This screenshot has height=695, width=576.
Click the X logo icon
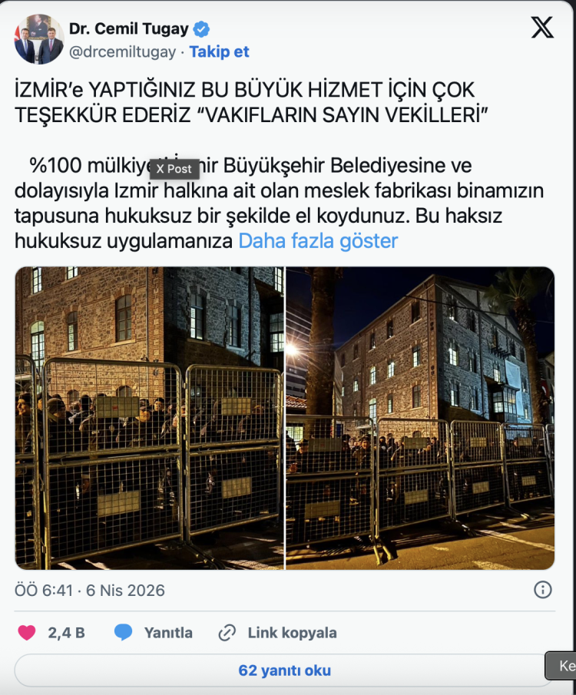[542, 28]
